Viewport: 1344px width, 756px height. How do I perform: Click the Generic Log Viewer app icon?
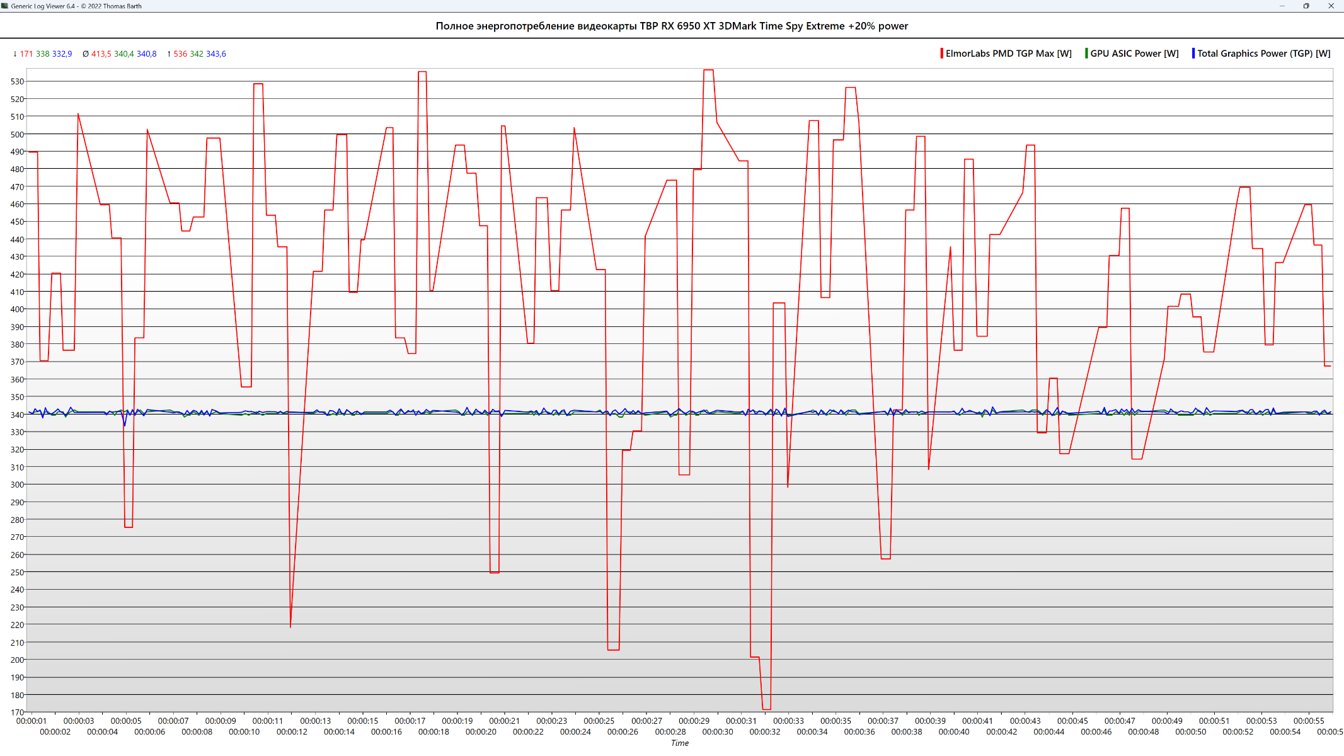click(x=5, y=6)
